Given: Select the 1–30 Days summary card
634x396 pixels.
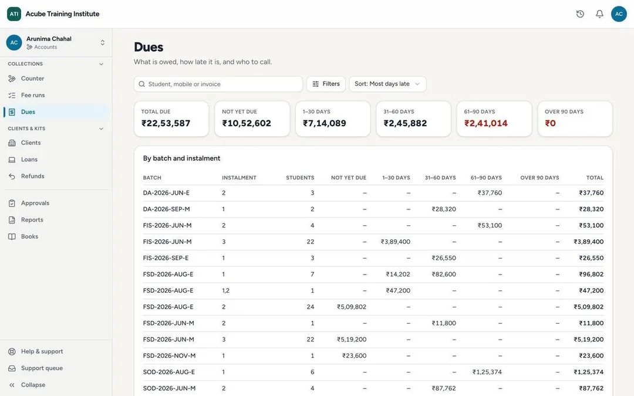Looking at the screenshot, I should pos(333,119).
